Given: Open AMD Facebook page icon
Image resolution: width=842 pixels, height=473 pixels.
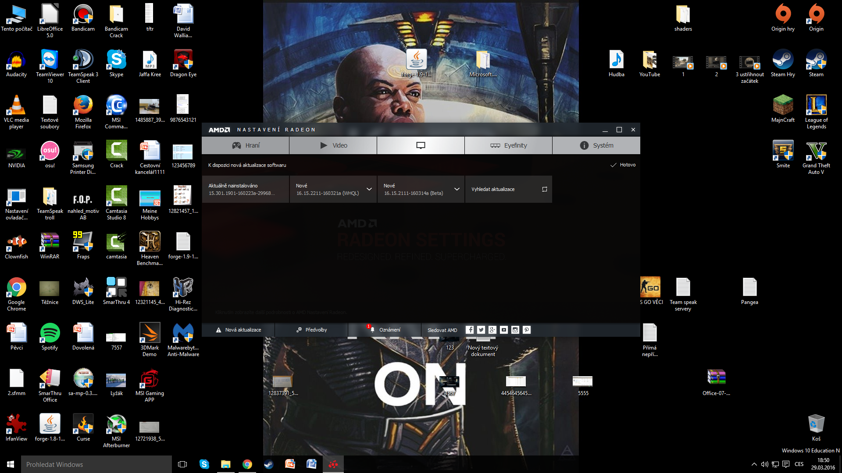Looking at the screenshot, I should point(470,330).
